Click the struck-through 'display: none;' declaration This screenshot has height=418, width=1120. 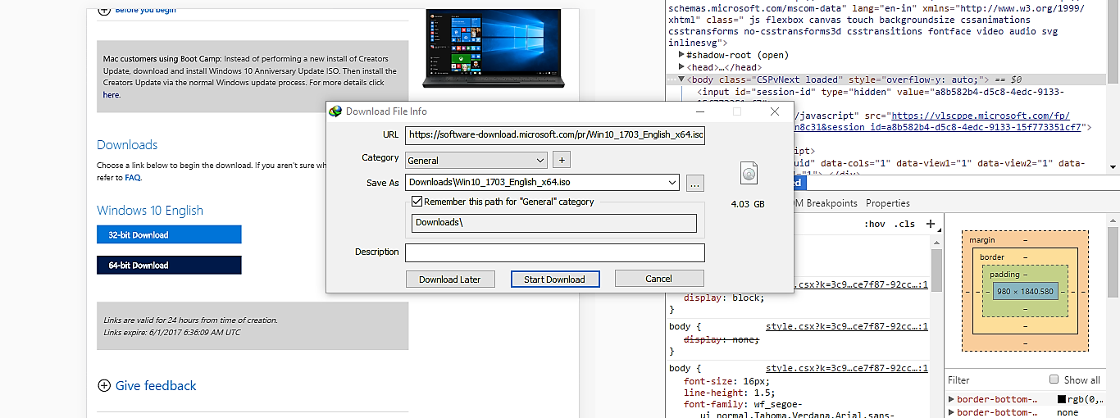tap(721, 338)
